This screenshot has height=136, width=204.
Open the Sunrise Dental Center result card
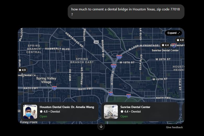[x=140, y=112]
